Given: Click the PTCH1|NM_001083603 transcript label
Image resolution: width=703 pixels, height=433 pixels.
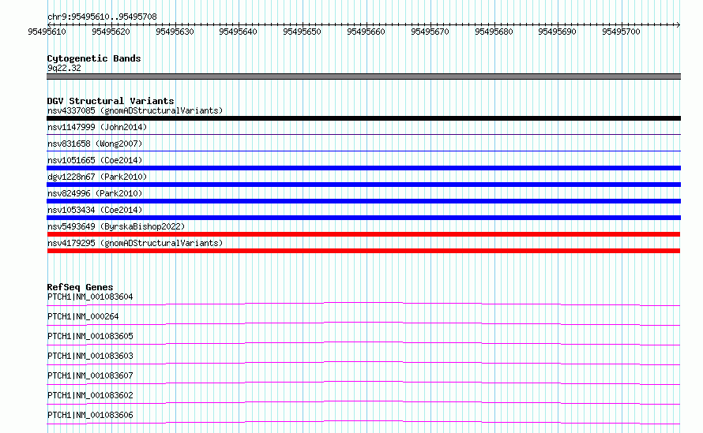Looking at the screenshot, I should [90, 356].
